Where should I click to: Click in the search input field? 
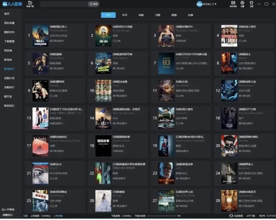point(63,4)
